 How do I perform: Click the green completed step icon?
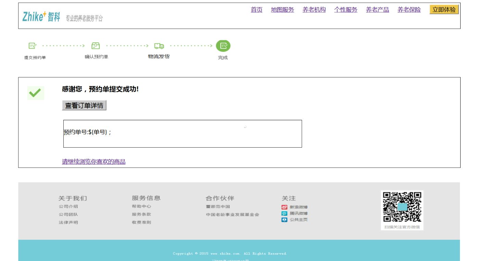(223, 46)
